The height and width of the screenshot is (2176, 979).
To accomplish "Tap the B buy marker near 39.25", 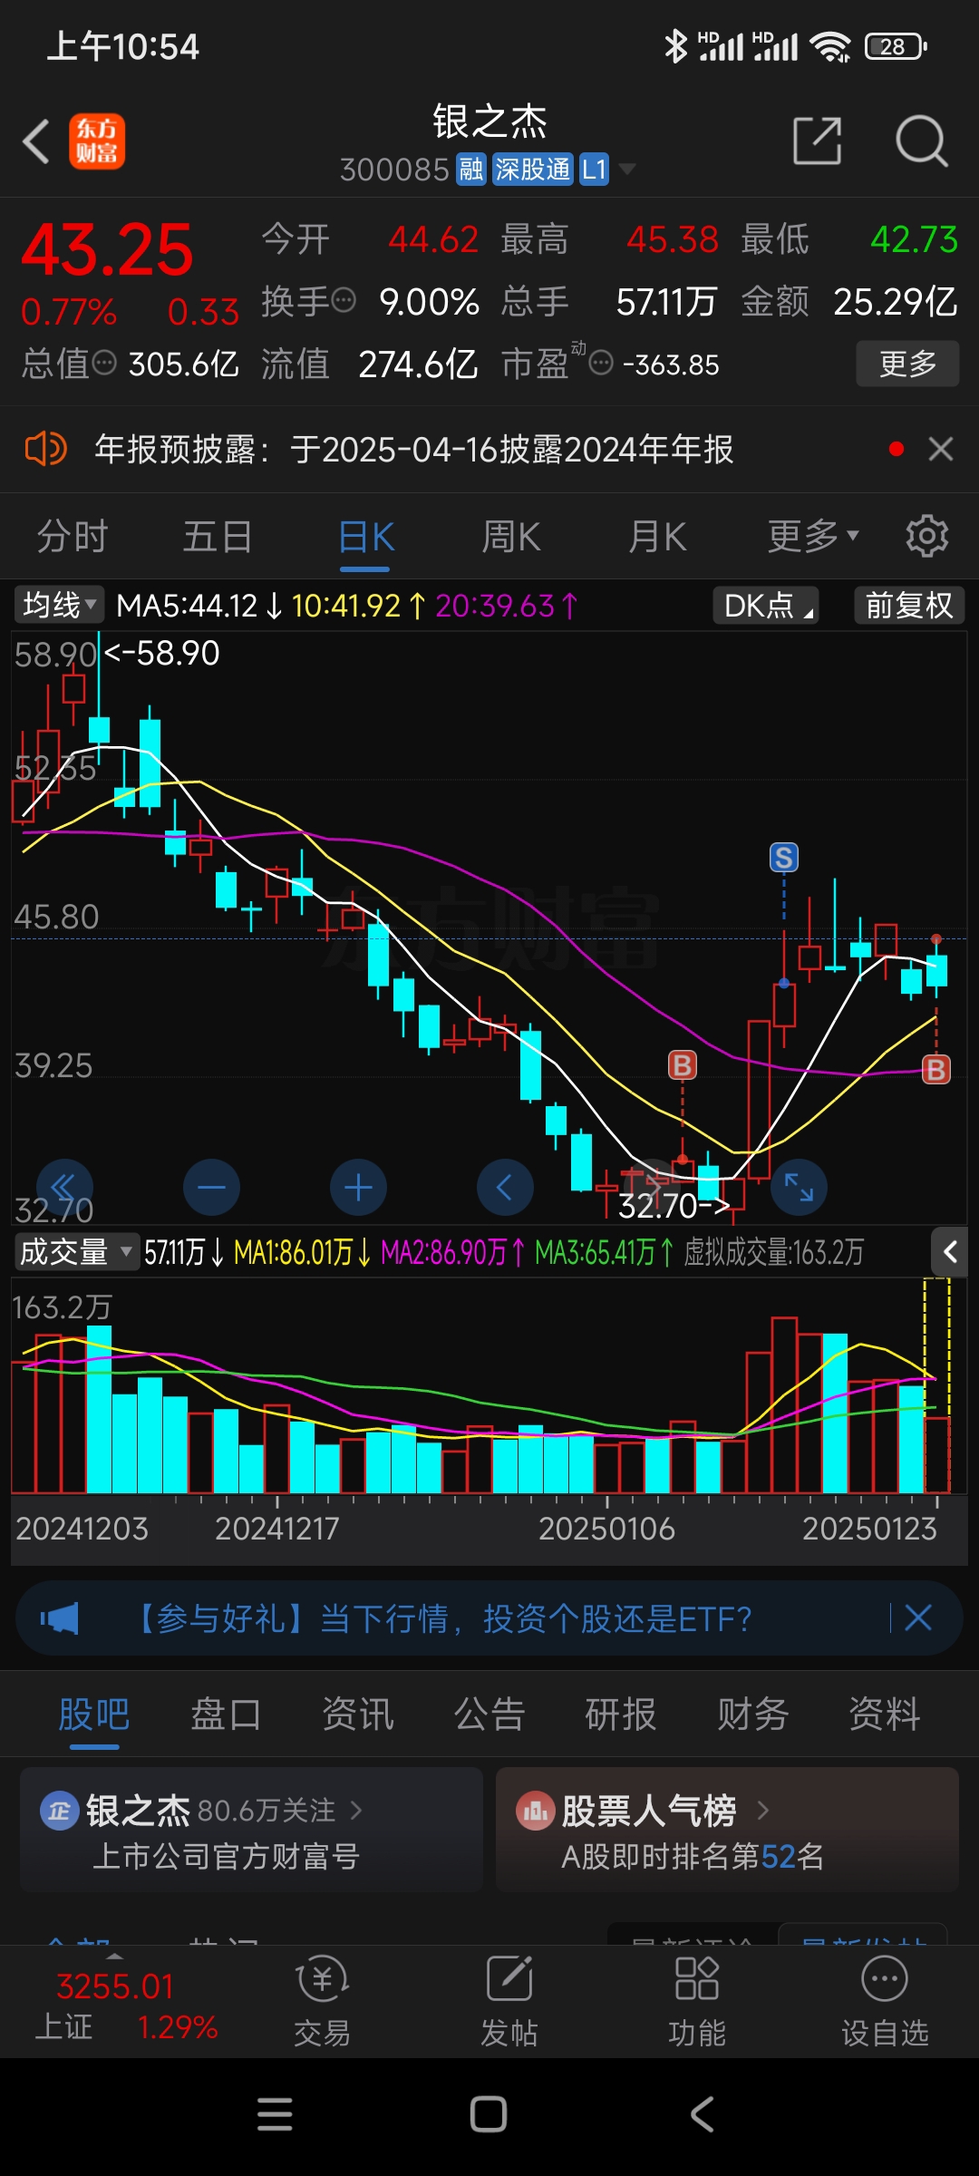I will click(x=683, y=1065).
